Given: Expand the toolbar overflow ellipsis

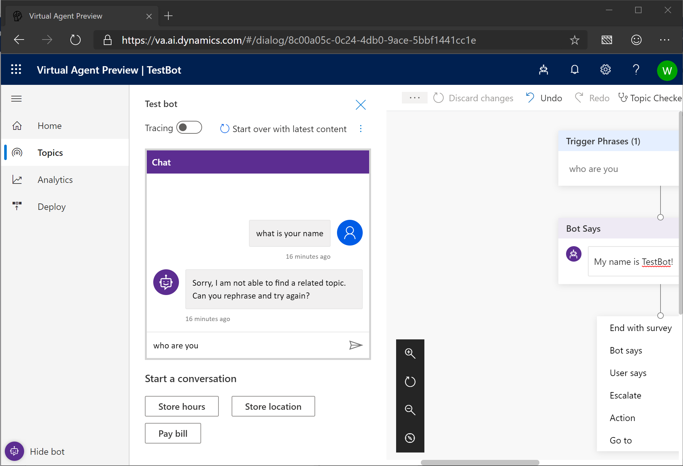Looking at the screenshot, I should pos(414,98).
